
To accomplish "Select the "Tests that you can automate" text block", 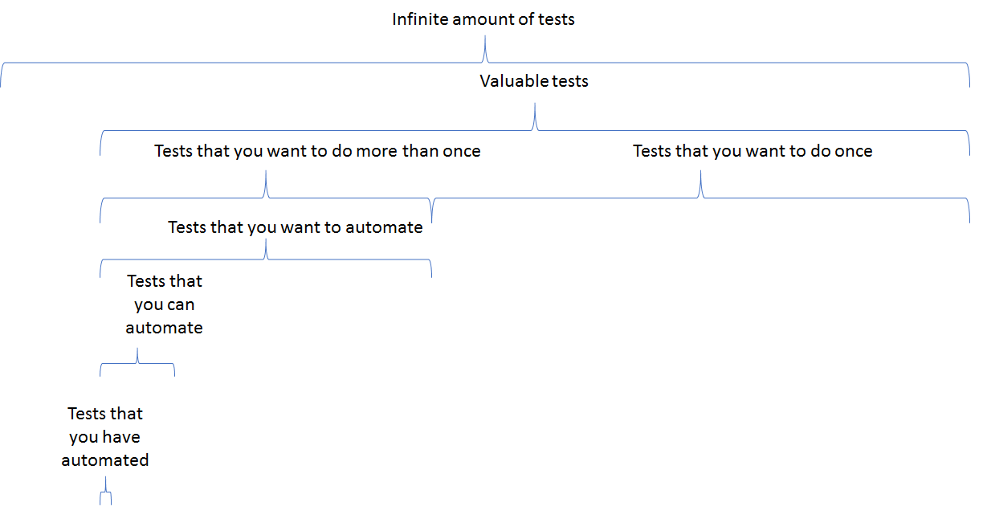I will [x=165, y=304].
